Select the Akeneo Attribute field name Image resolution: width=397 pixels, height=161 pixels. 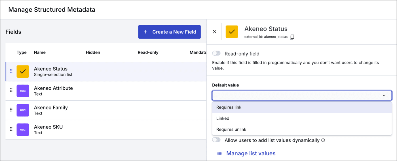pos(53,88)
